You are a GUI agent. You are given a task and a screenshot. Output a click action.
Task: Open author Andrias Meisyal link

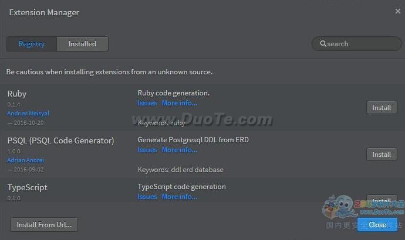point(28,114)
